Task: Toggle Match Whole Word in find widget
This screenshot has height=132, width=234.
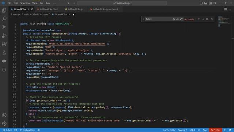Action: coord(178,19)
